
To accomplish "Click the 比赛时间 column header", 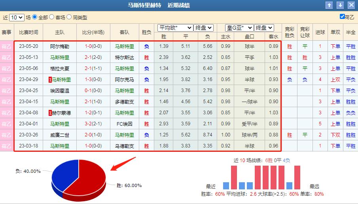I will click(x=28, y=32).
